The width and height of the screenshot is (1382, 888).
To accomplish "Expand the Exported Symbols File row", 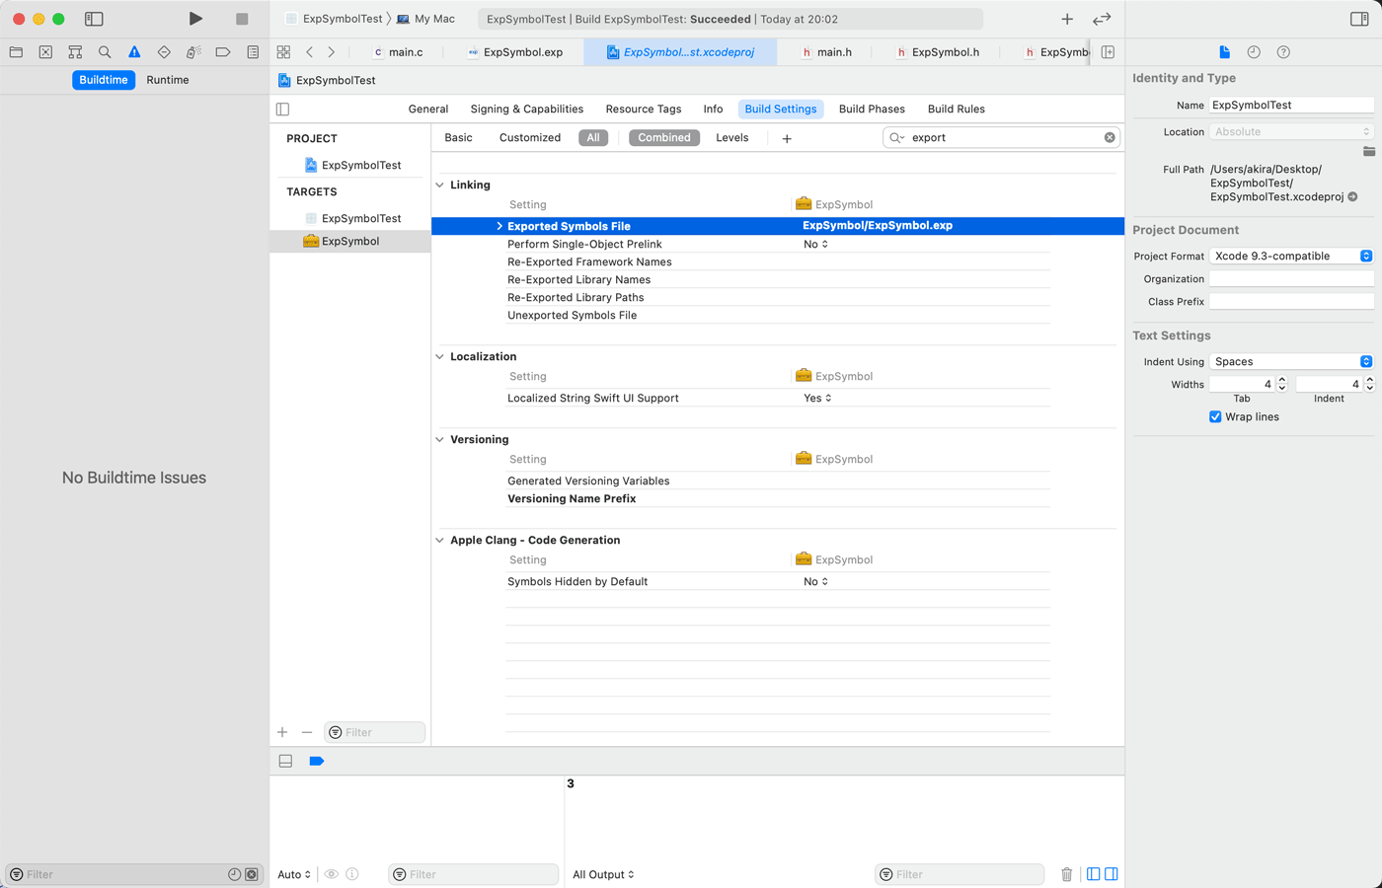I will click(x=499, y=226).
